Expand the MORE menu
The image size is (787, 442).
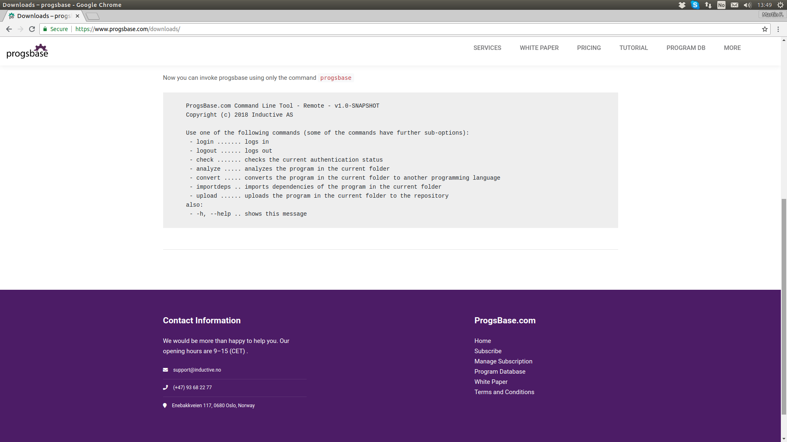732,48
